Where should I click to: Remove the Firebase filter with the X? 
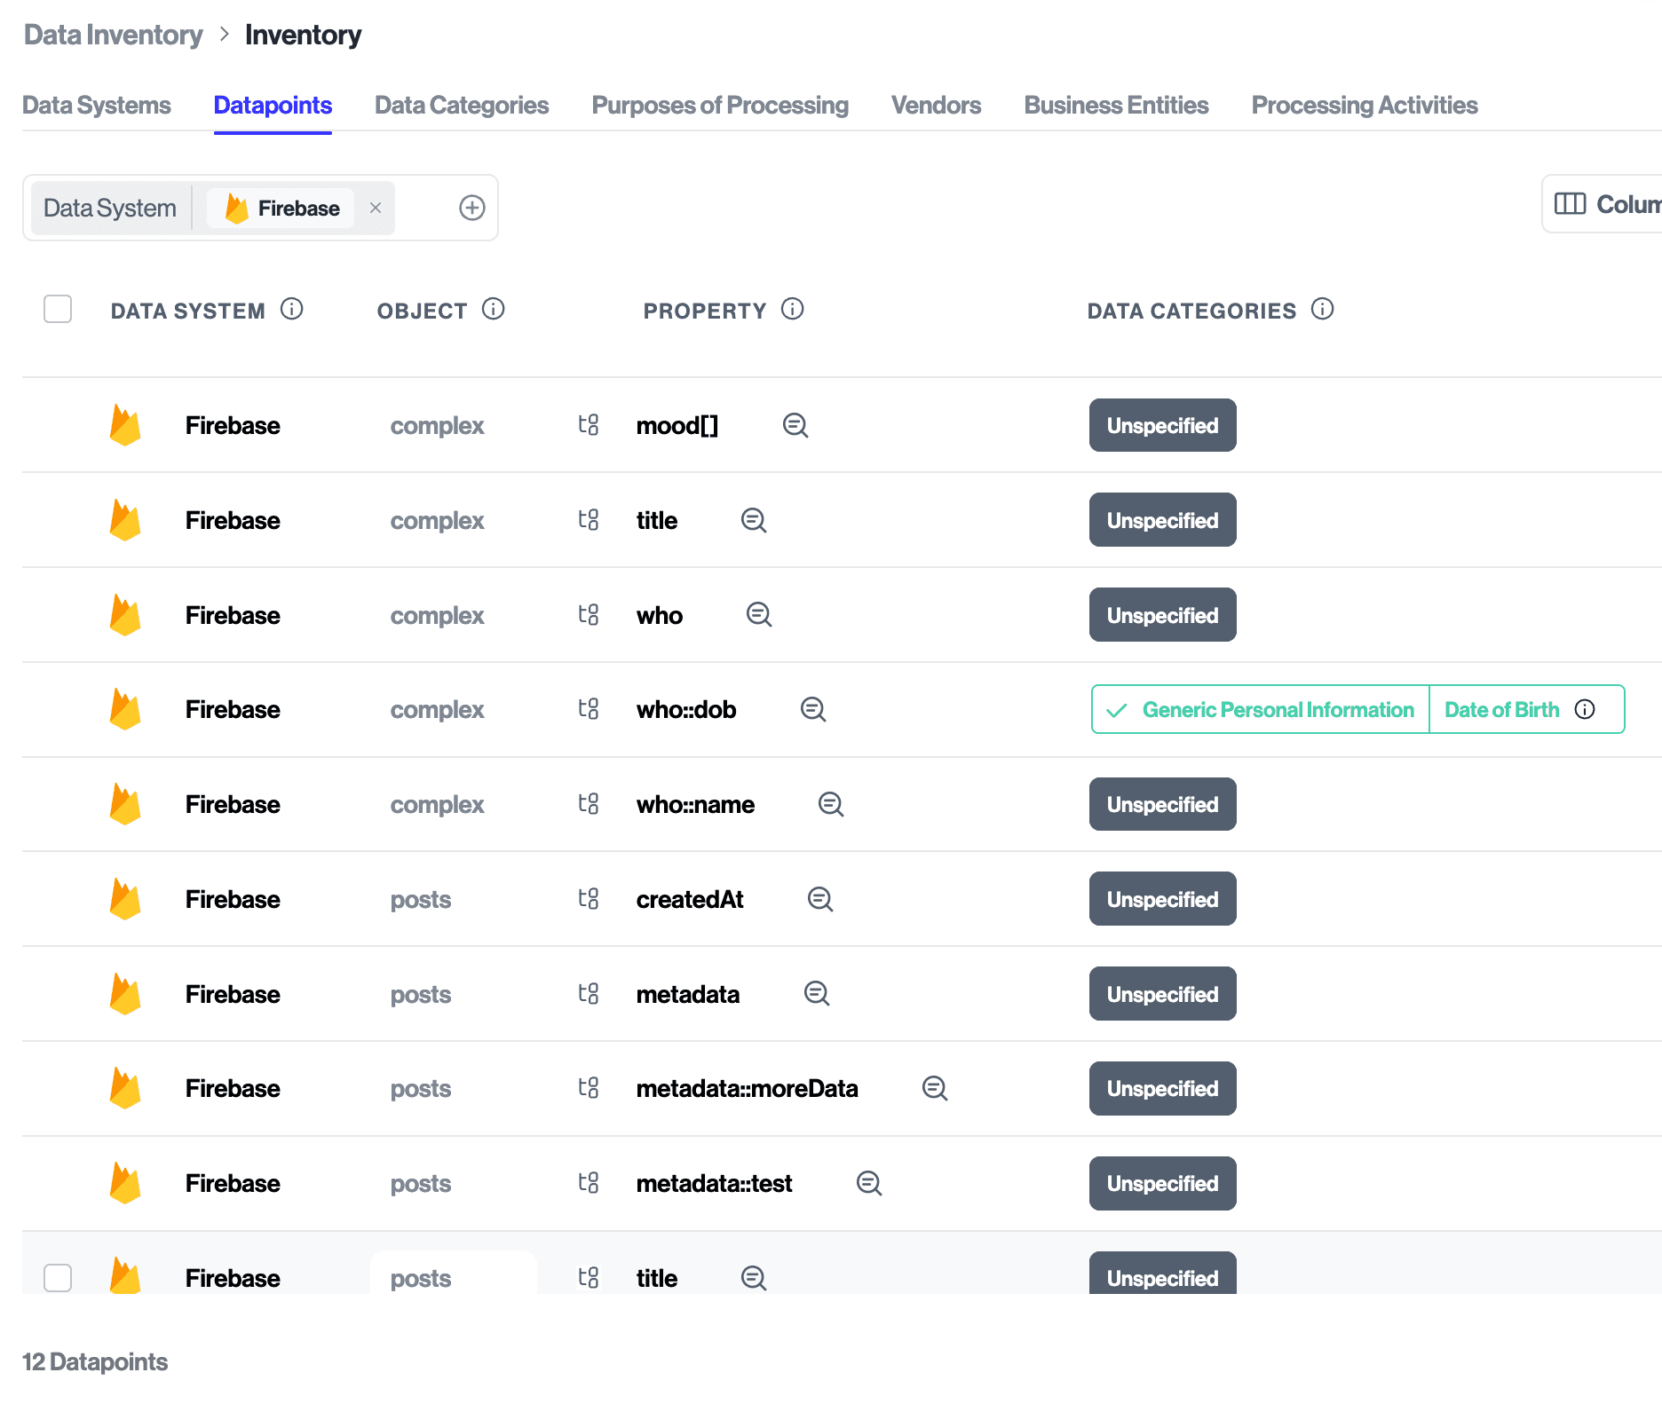coord(375,208)
